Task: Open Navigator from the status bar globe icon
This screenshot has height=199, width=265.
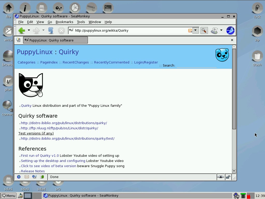Action: (19, 177)
